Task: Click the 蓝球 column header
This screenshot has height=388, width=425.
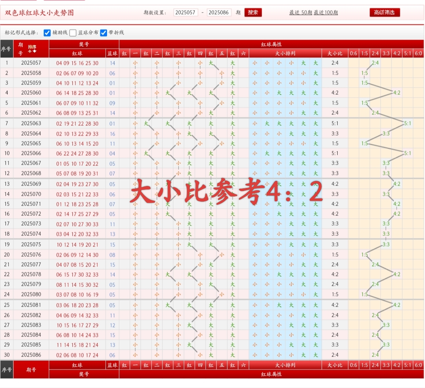Action: coord(113,53)
